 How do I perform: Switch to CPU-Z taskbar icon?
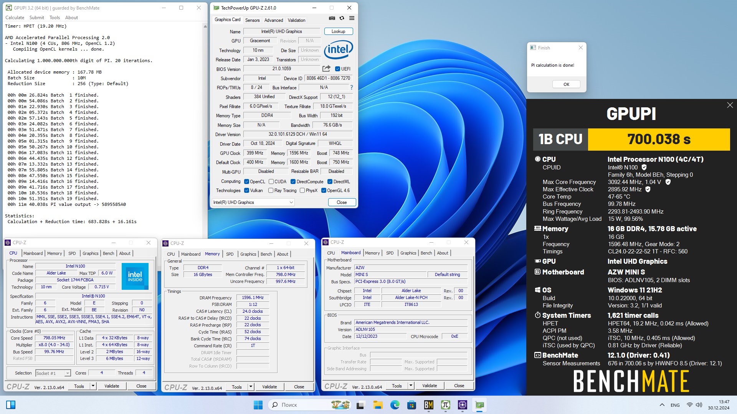[x=463, y=405]
